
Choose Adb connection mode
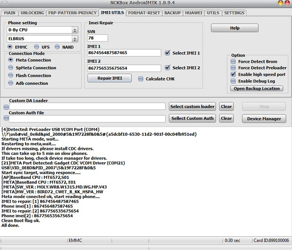click(10, 83)
